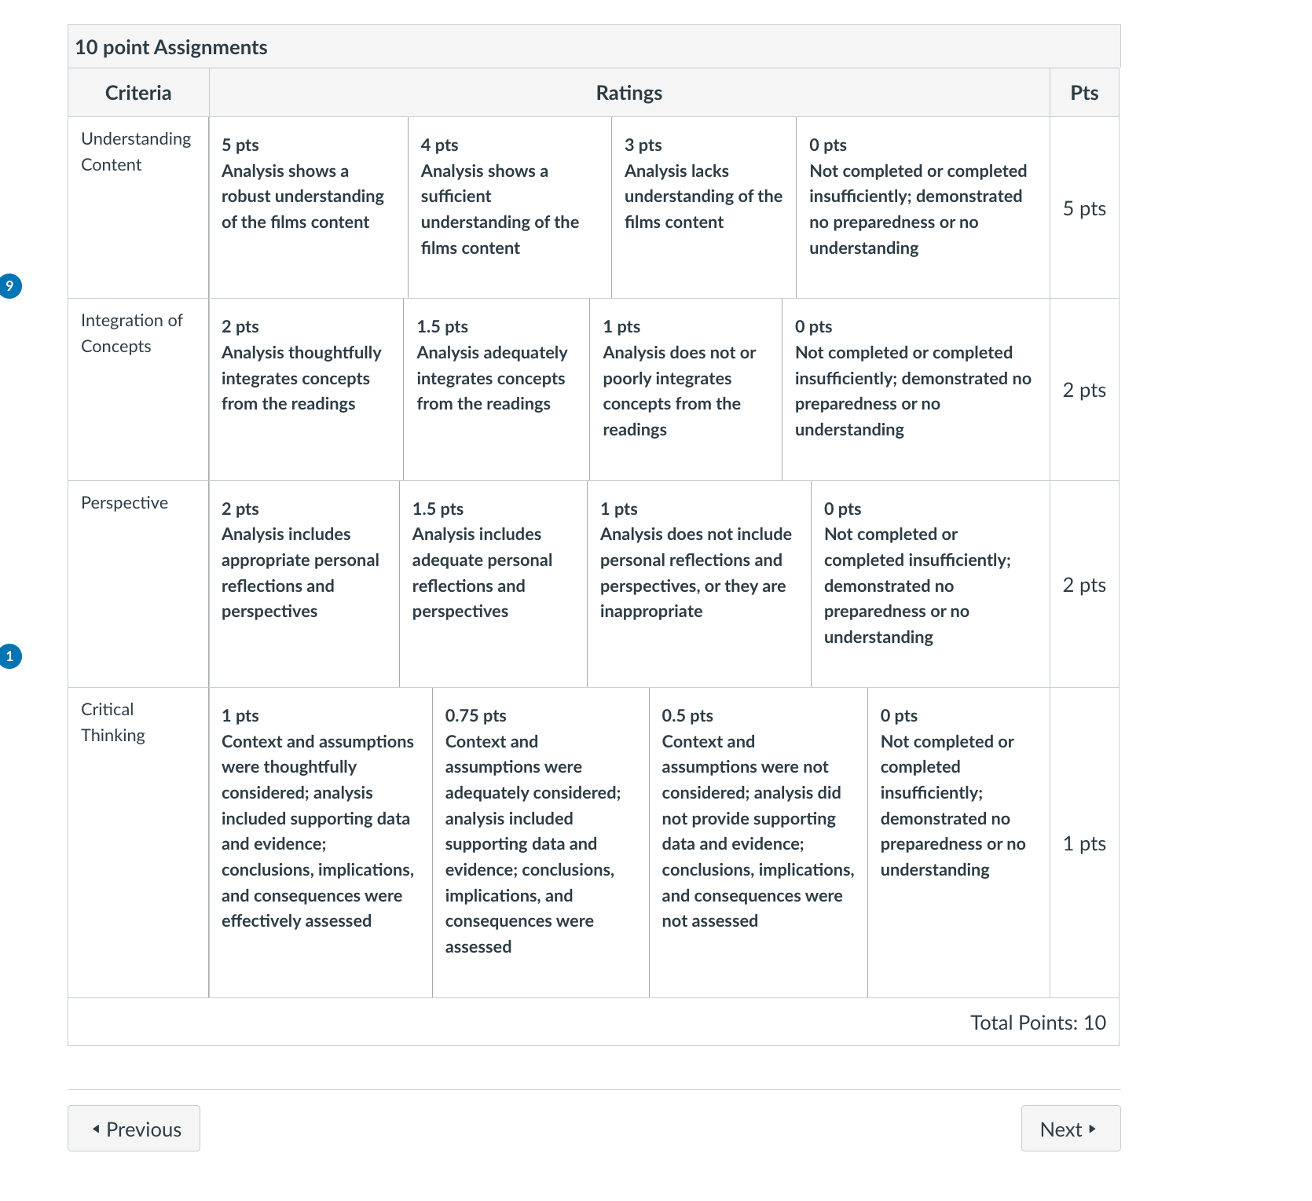Pick 0.5 pts assumptions not considered rating
Image resolution: width=1312 pixels, height=1201 pixels.
758,843
